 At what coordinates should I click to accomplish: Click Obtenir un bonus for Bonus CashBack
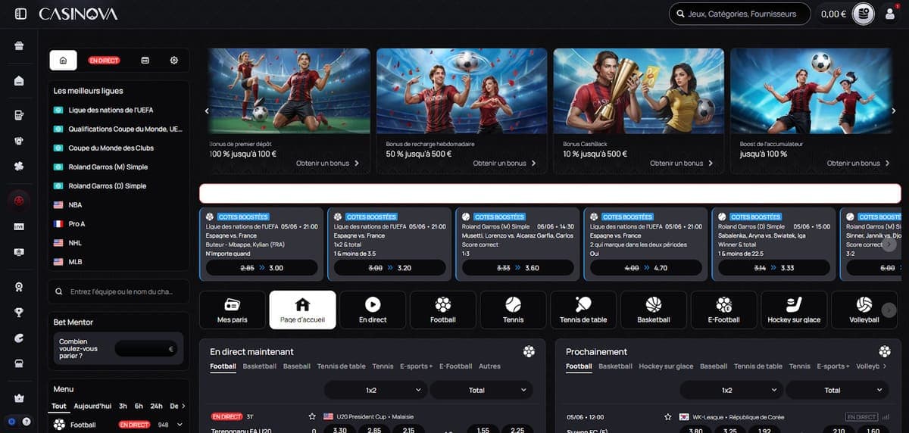682,164
